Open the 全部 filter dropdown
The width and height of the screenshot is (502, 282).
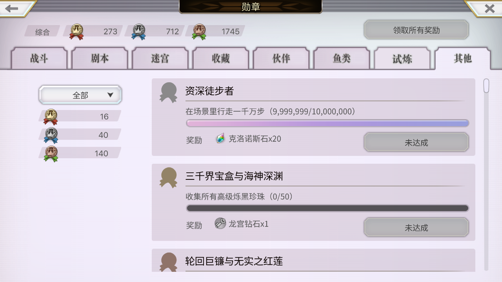point(80,95)
